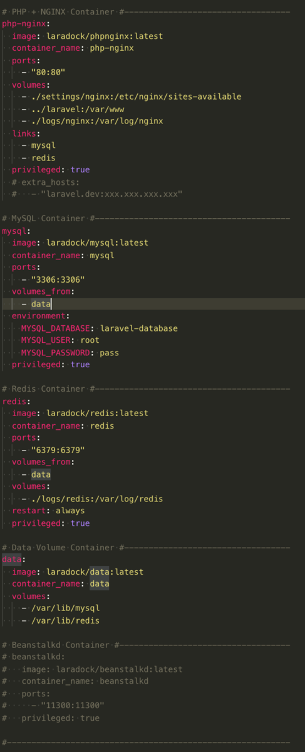Click the "restart: always" line

[48, 511]
